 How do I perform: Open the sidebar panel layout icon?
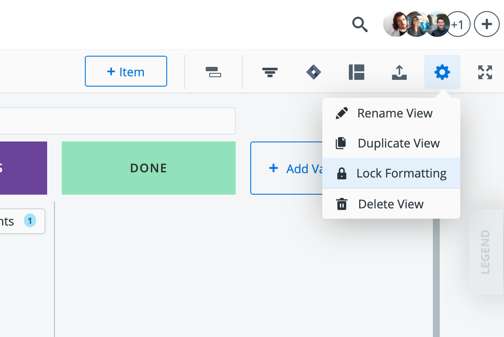tap(357, 72)
